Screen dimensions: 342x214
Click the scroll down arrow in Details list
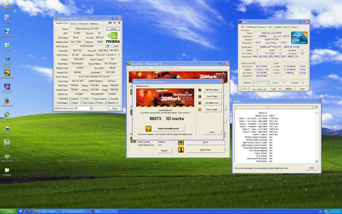[317, 161]
